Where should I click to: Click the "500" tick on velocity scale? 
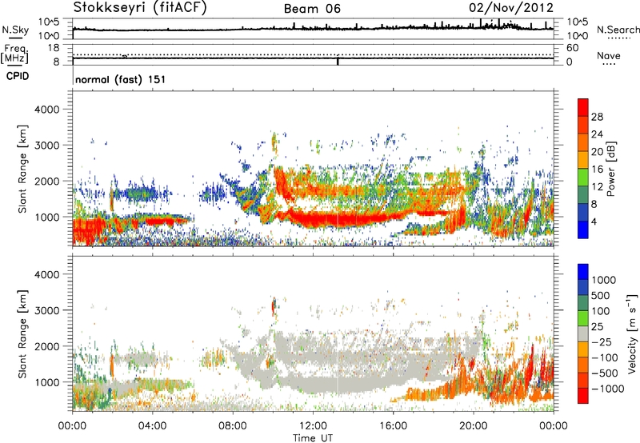pyautogui.click(x=601, y=295)
